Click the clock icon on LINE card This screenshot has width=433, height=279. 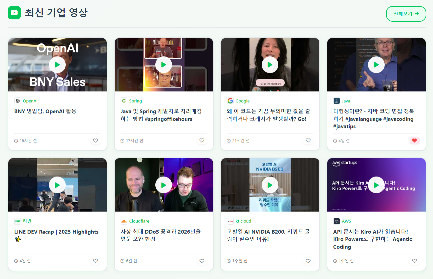pyautogui.click(x=16, y=261)
